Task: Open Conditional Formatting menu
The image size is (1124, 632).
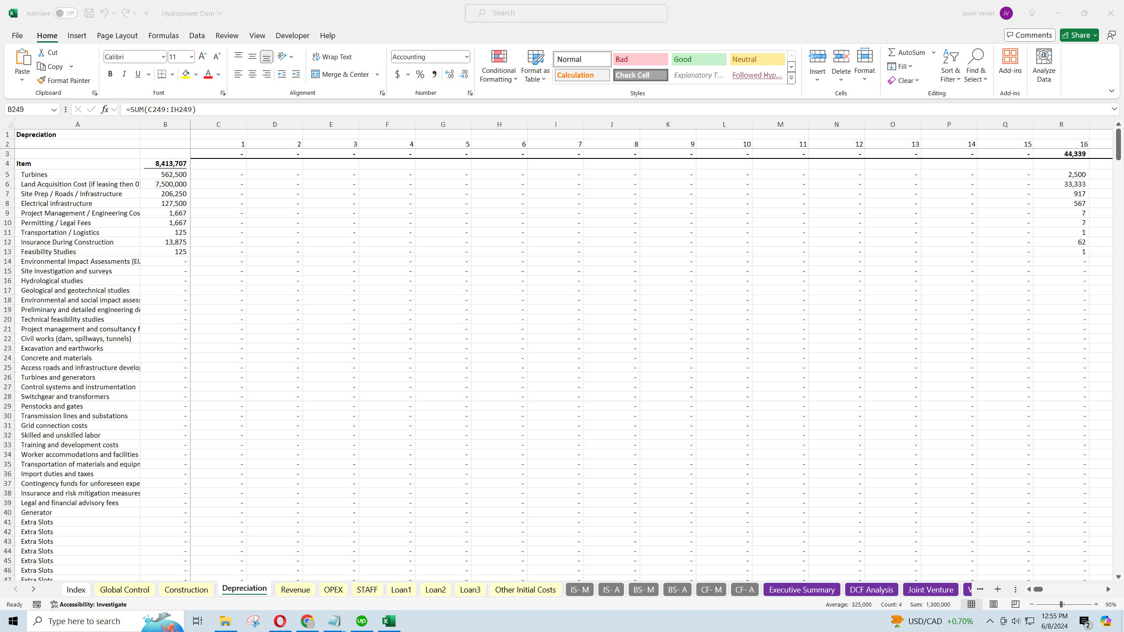Action: point(498,66)
